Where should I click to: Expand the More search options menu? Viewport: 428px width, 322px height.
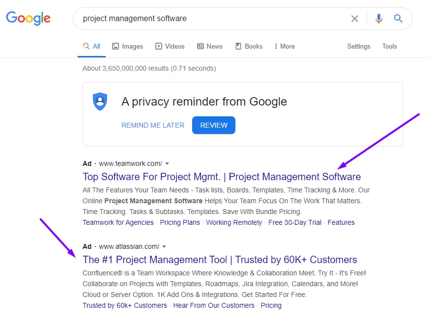click(285, 46)
